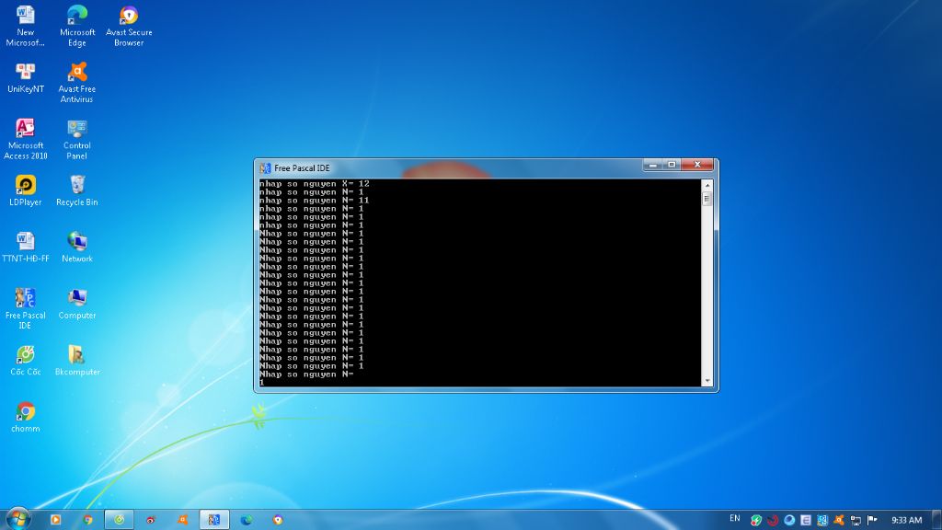942x530 pixels.
Task: Select Avast Free Antivirus desktop icon
Action: click(77, 82)
